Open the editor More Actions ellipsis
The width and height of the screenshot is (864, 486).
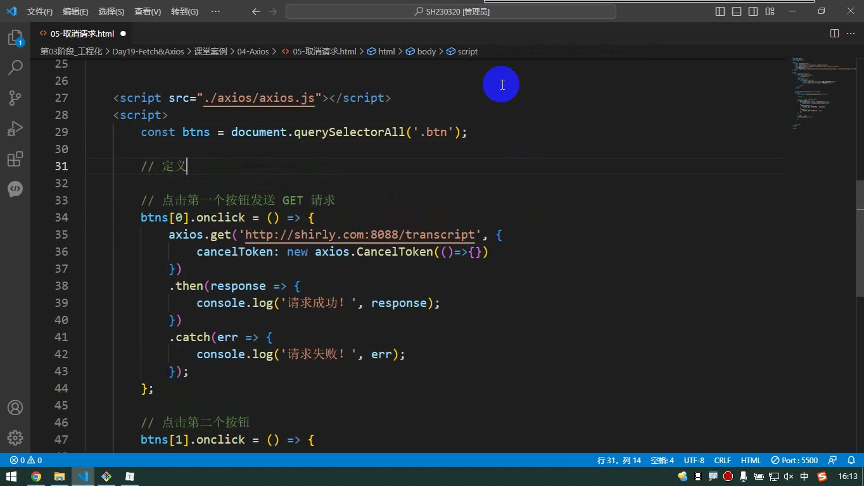tap(851, 34)
